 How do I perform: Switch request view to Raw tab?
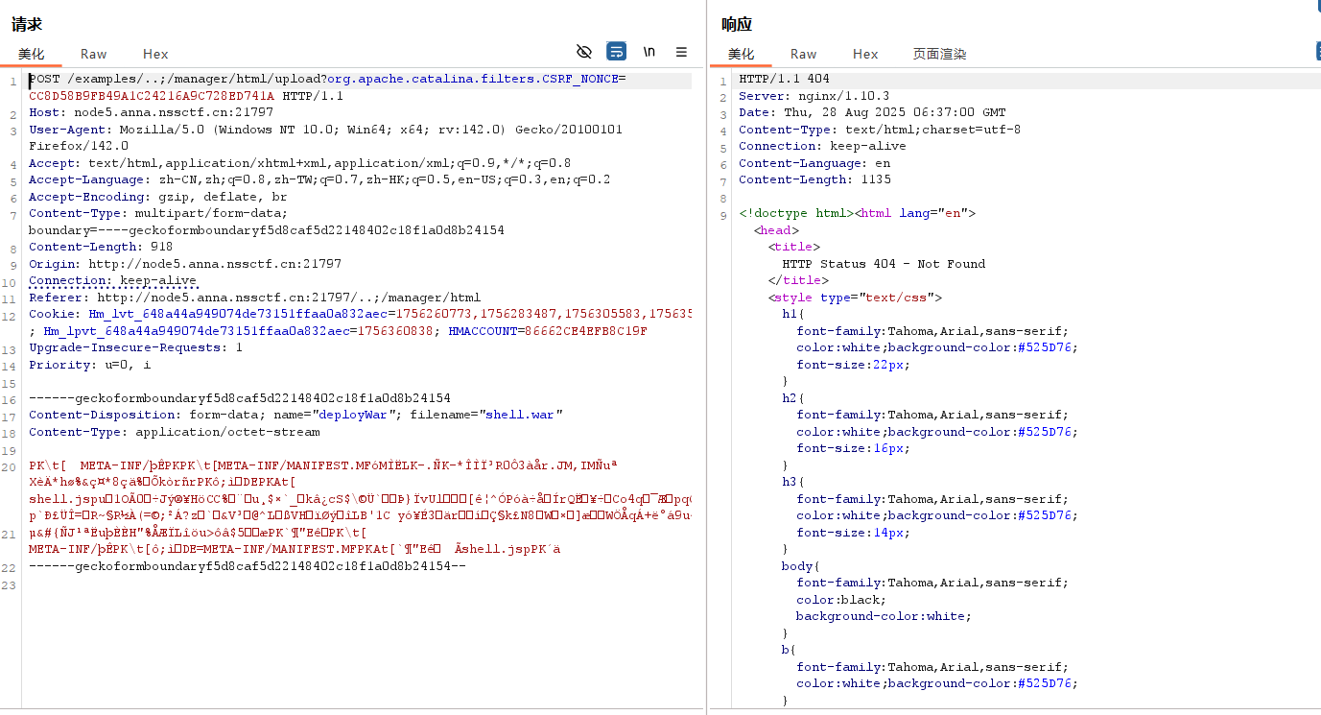(94, 54)
